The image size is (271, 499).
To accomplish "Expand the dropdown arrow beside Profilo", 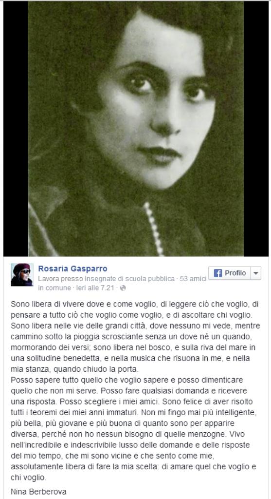I will click(256, 273).
